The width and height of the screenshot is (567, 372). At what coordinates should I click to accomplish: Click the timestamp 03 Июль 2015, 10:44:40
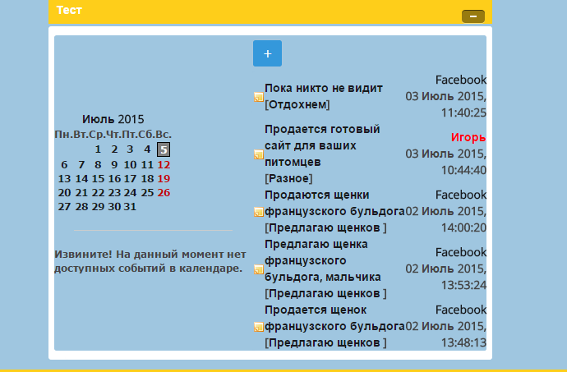[446, 162]
